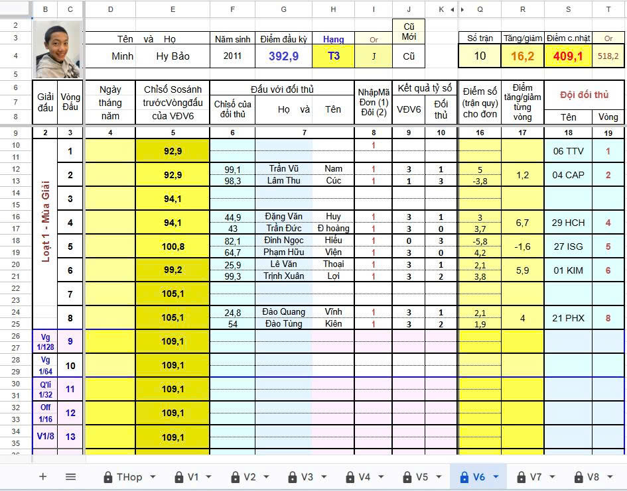Click the updated score cell 409,1
Image resolution: width=627 pixels, height=491 pixels.
pos(568,56)
